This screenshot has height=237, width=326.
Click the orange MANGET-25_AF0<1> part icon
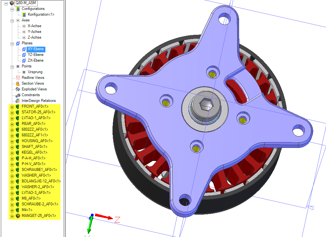[18, 216]
